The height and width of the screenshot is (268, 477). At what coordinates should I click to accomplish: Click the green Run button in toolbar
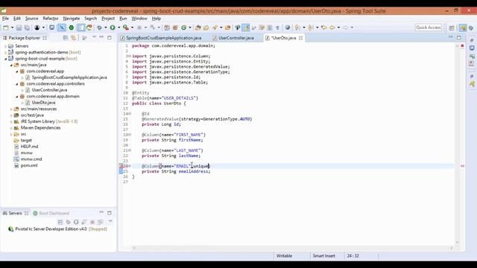(x=113, y=28)
